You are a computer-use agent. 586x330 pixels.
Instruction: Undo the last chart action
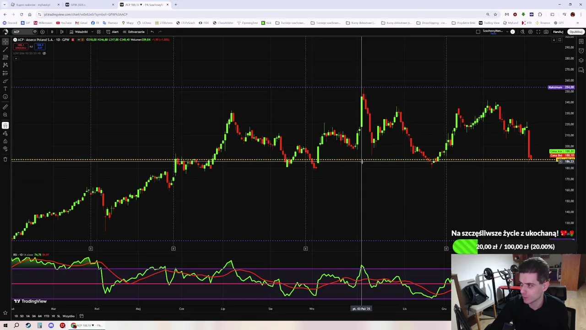point(152,32)
